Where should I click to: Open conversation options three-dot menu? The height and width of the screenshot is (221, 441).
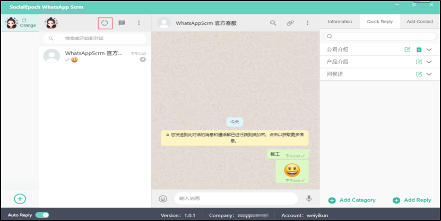click(307, 23)
